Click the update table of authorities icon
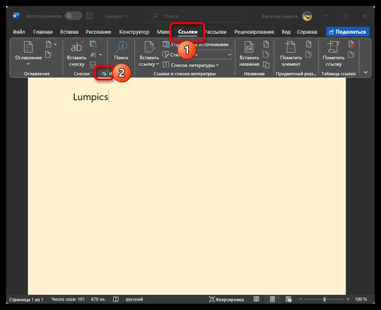Image resolution: width=381 pixels, height=310 pixels. 351,54
